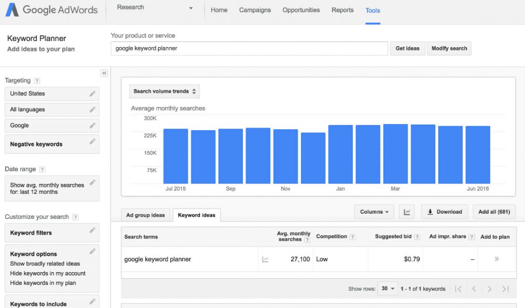Go to last page of keywords
525x308 pixels.
tap(505, 289)
